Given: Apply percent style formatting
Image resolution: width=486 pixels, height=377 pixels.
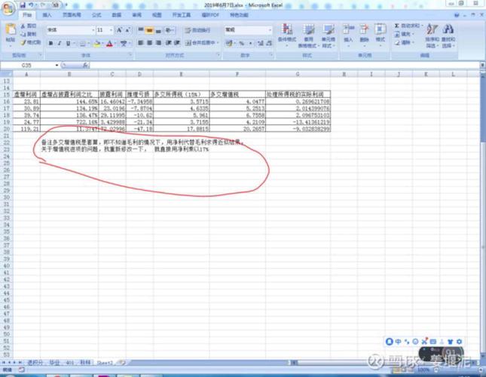Looking at the screenshot, I should click(x=241, y=44).
